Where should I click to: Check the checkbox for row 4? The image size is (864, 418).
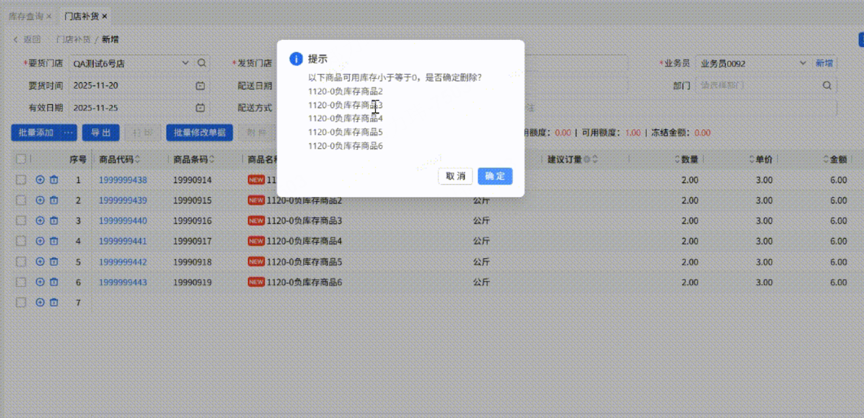[21, 241]
